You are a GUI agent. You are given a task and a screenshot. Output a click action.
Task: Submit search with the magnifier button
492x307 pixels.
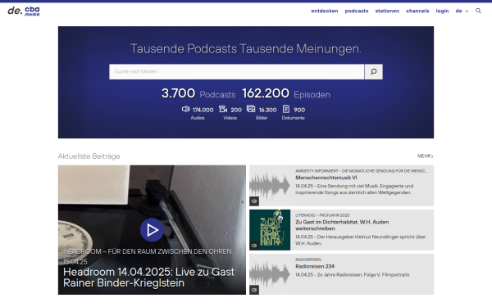tap(373, 72)
